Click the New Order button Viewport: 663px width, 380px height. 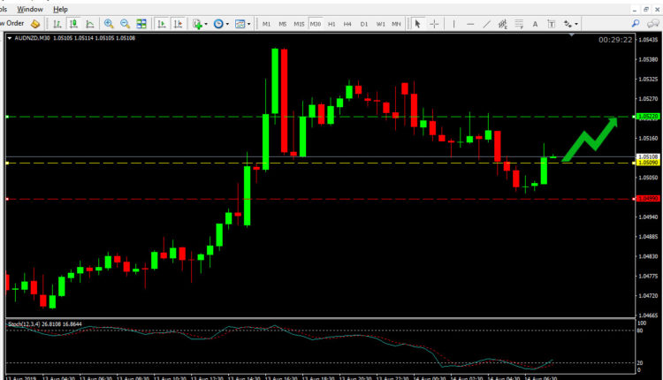12,23
